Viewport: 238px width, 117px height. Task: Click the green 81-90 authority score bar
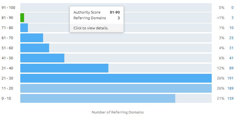pos(22,18)
